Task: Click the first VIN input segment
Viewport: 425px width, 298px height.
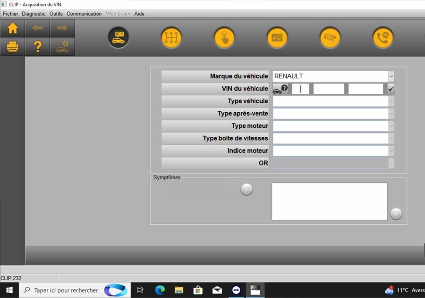Action: point(300,89)
